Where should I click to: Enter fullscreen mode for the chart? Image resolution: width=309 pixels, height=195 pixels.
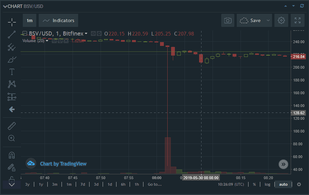tap(298, 21)
